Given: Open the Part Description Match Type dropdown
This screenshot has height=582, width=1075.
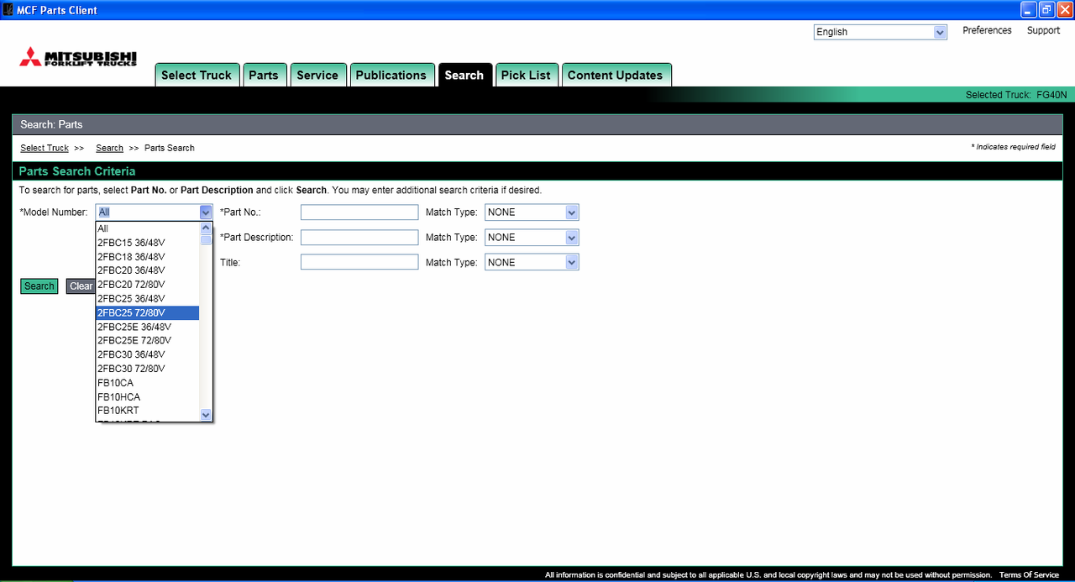Looking at the screenshot, I should tap(532, 238).
